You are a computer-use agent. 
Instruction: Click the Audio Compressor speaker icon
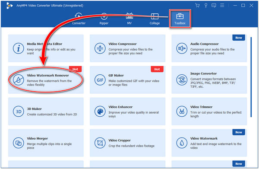point(182,48)
